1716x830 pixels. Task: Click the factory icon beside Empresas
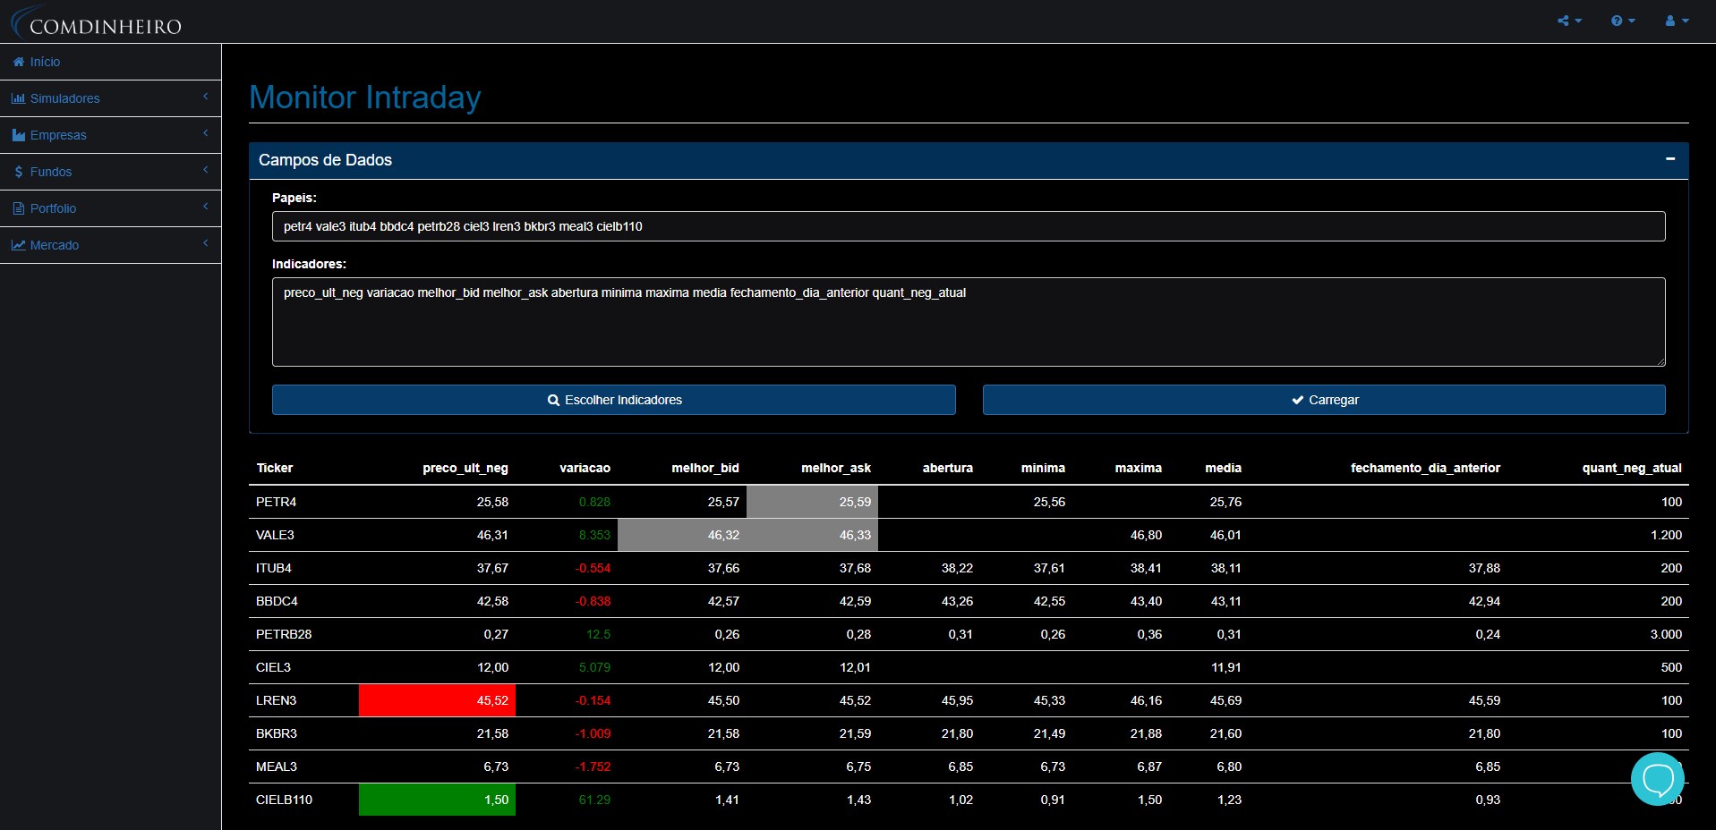coord(19,135)
